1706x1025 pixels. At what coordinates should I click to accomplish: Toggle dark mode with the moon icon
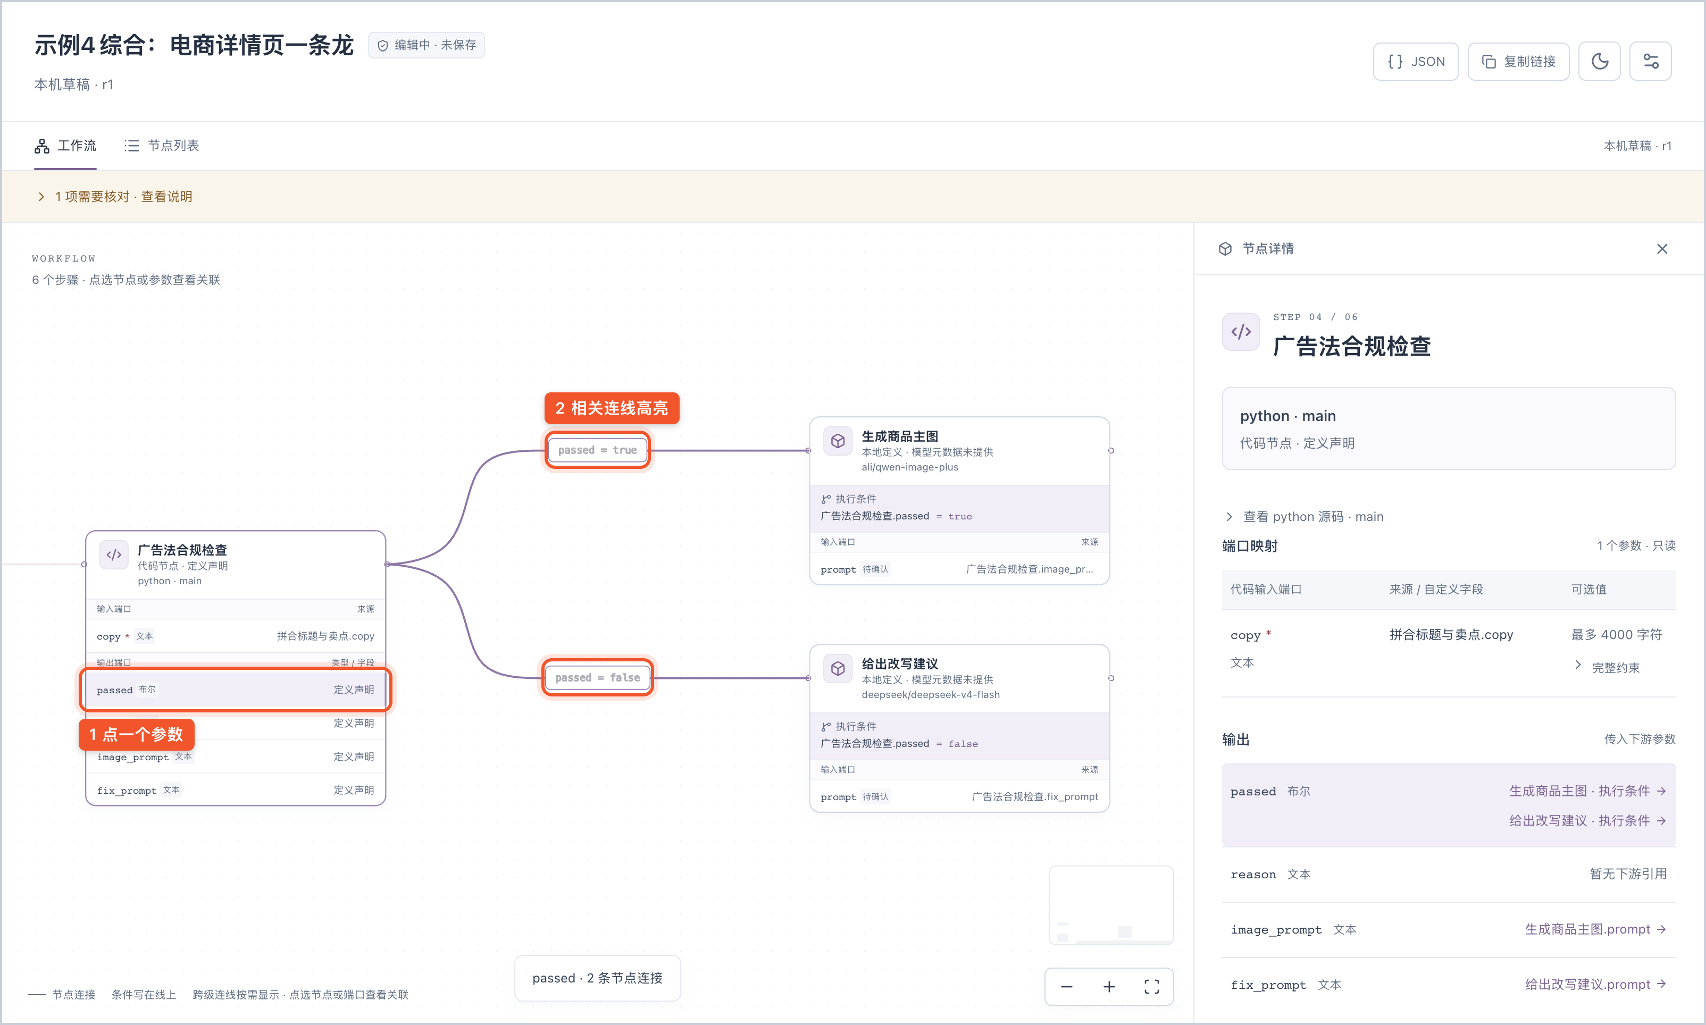[x=1599, y=62]
